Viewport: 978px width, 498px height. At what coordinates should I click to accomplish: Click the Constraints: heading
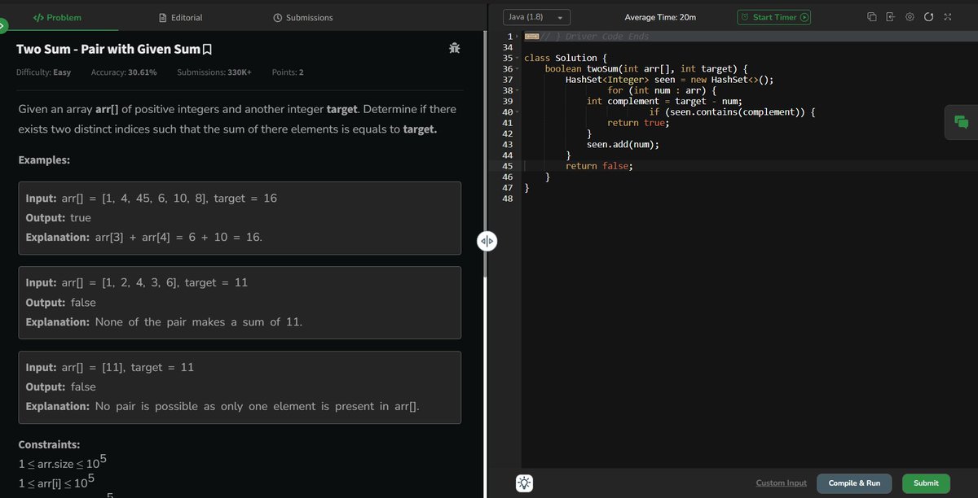pyautogui.click(x=49, y=445)
